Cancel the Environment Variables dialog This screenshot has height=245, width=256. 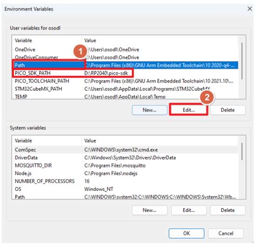(x=226, y=233)
